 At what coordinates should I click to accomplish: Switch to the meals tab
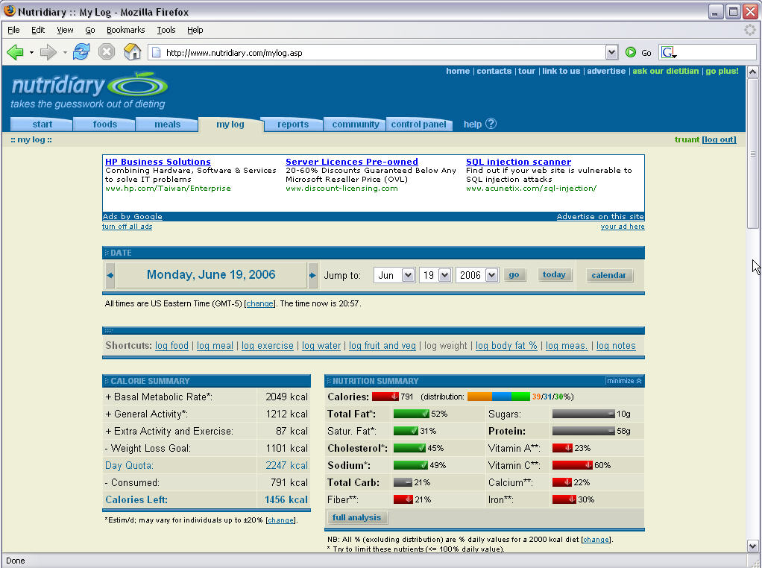point(167,124)
